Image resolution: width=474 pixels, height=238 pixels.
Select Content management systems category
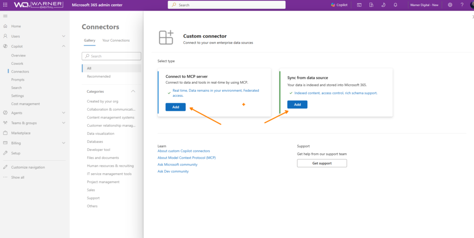pyautogui.click(x=111, y=117)
